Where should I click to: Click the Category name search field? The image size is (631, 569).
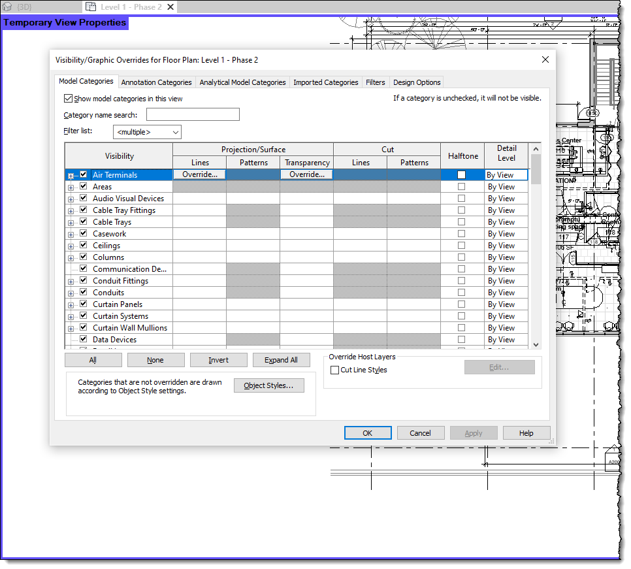(192, 114)
